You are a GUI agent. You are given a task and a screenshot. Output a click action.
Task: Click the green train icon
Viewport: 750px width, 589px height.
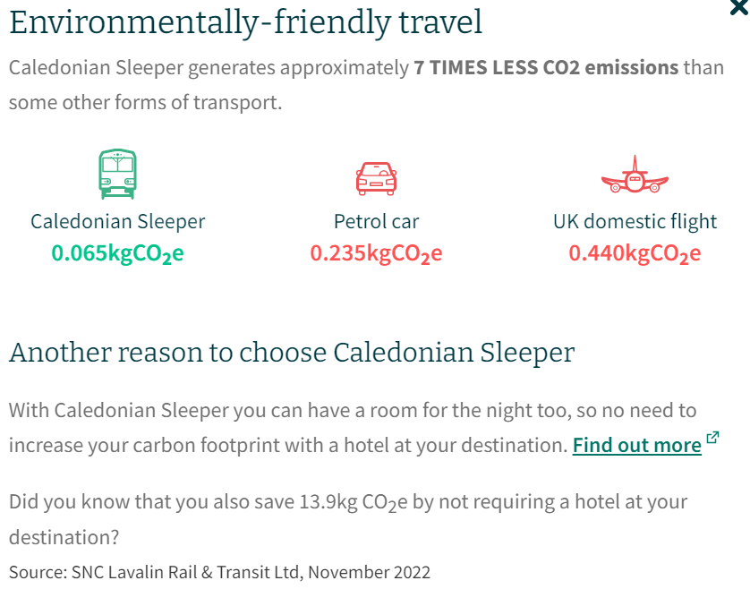click(117, 173)
